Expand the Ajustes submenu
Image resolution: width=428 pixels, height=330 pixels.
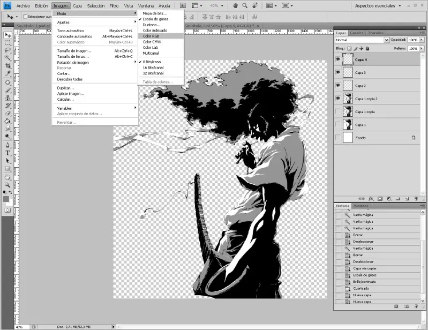click(95, 22)
